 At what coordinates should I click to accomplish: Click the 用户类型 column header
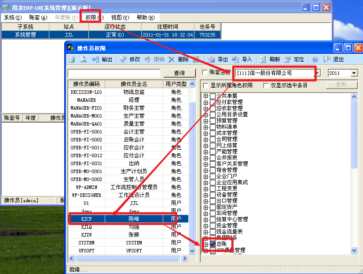[176, 84]
